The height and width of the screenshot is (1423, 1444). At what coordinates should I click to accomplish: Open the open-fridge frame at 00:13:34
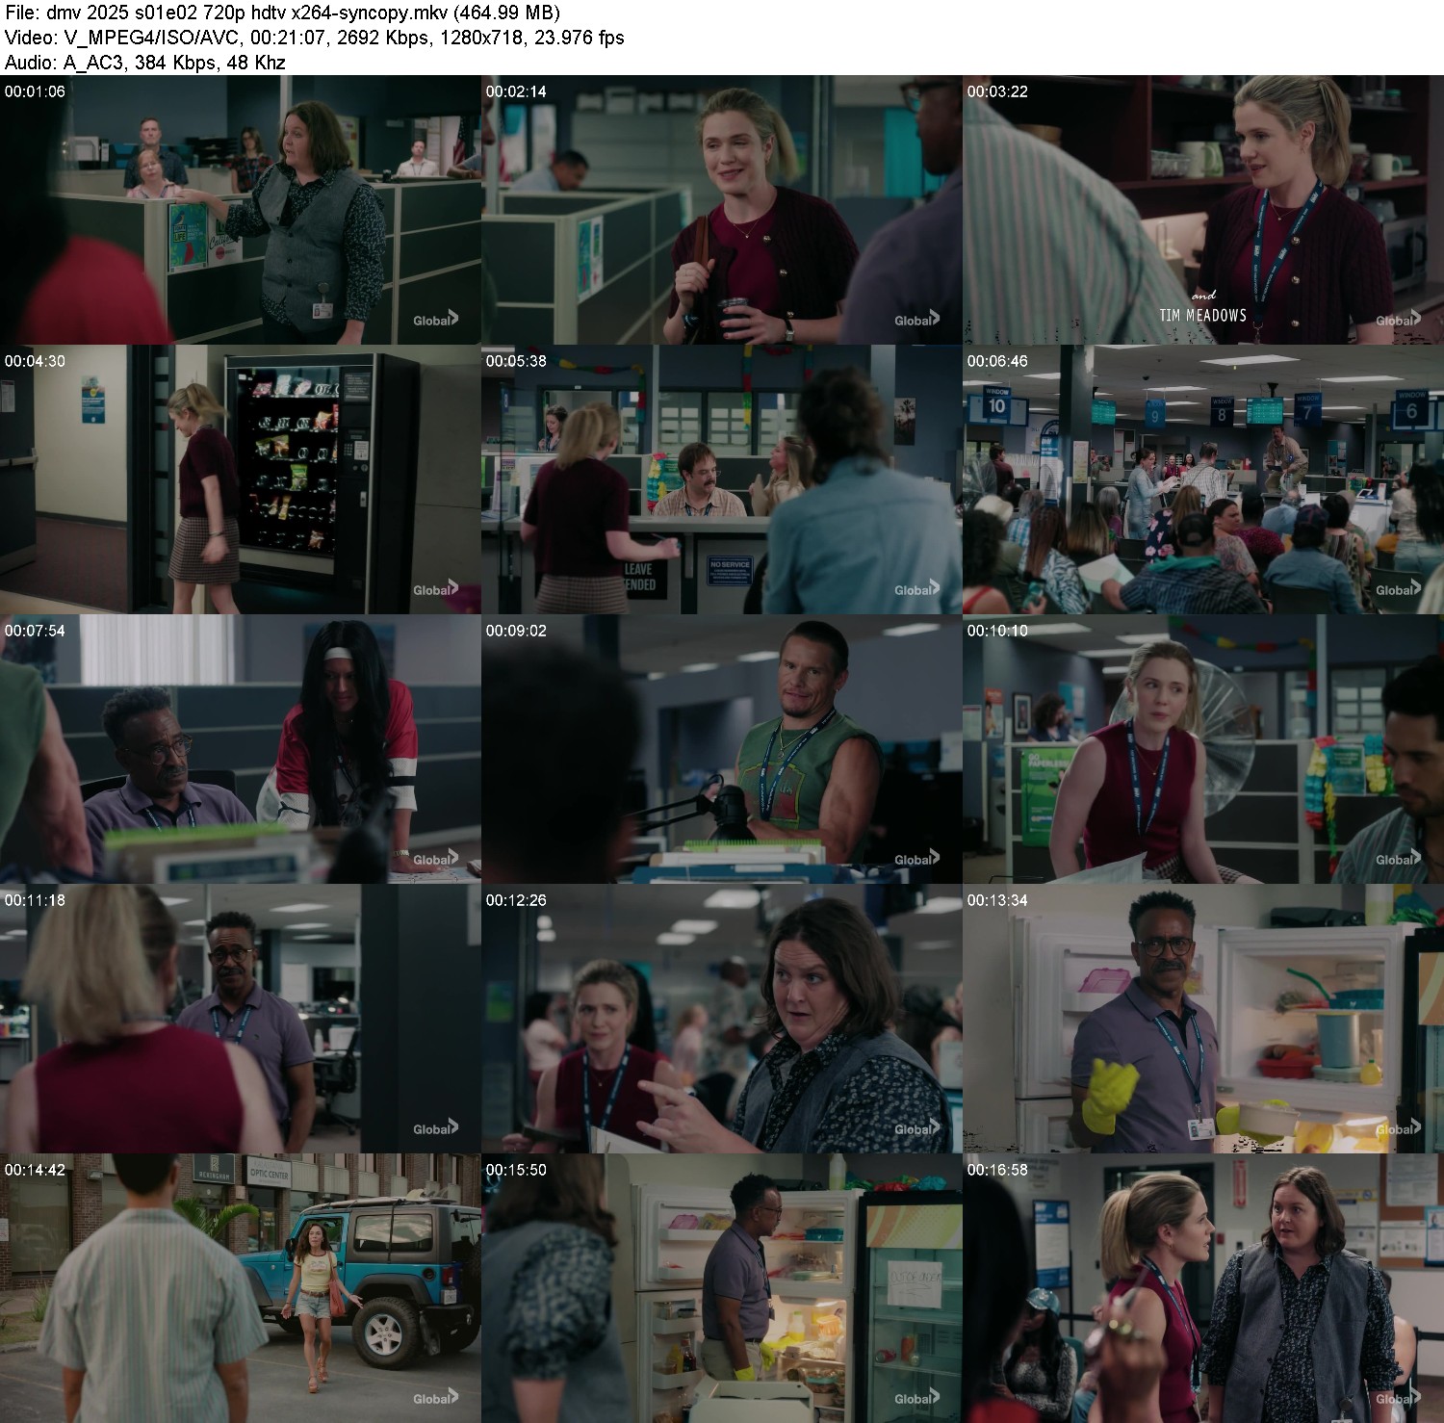(x=1203, y=1019)
